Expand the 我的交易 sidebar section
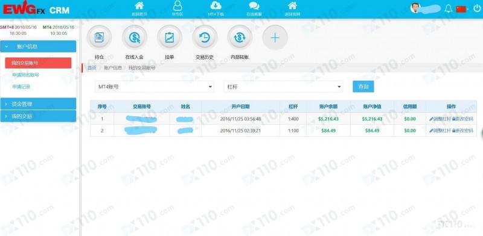The width and height of the screenshot is (483, 236). (x=38, y=116)
